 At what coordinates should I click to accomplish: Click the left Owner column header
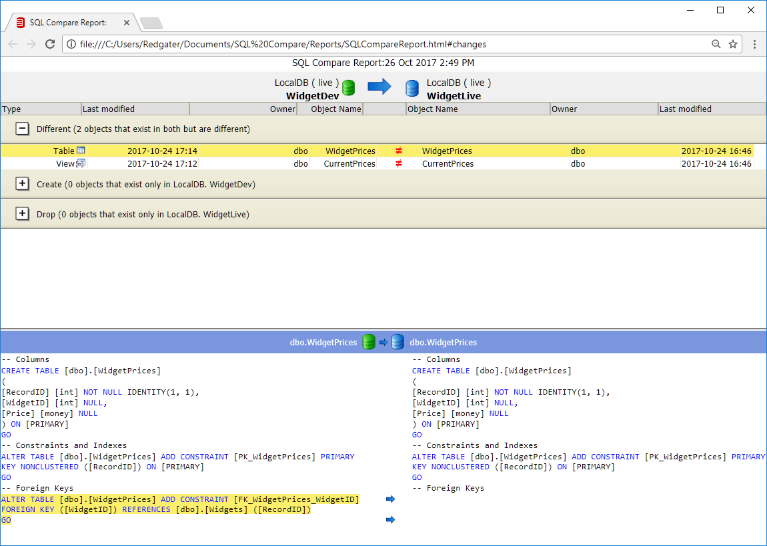coord(243,109)
